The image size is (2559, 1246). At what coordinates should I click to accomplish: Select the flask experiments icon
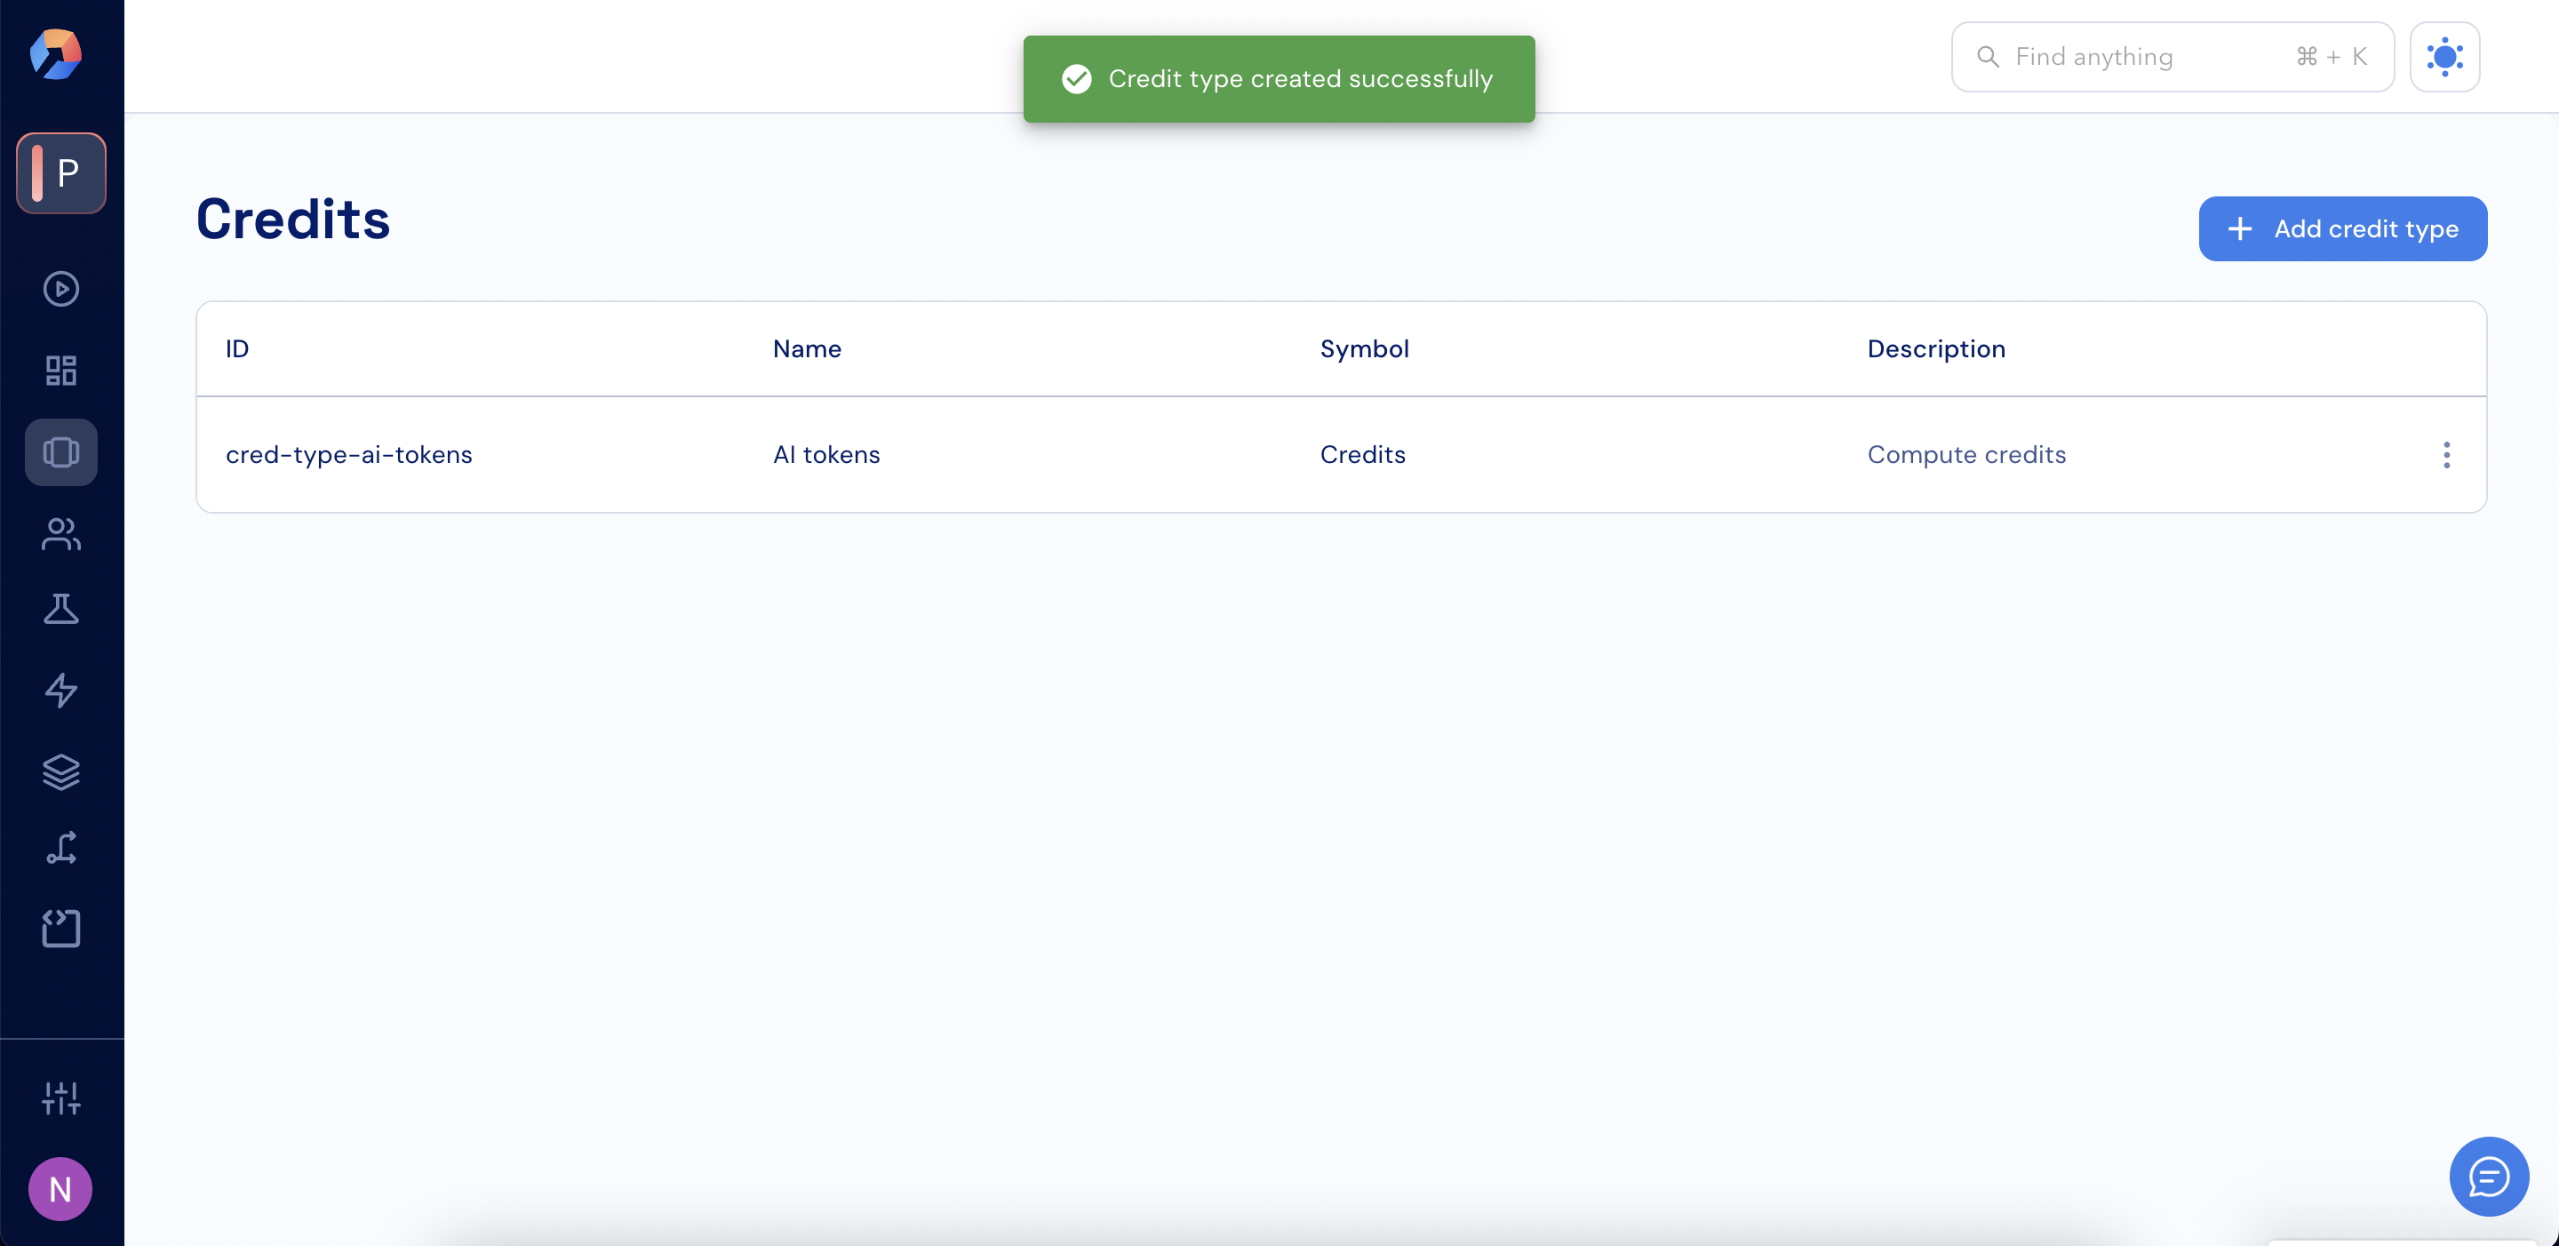[60, 609]
